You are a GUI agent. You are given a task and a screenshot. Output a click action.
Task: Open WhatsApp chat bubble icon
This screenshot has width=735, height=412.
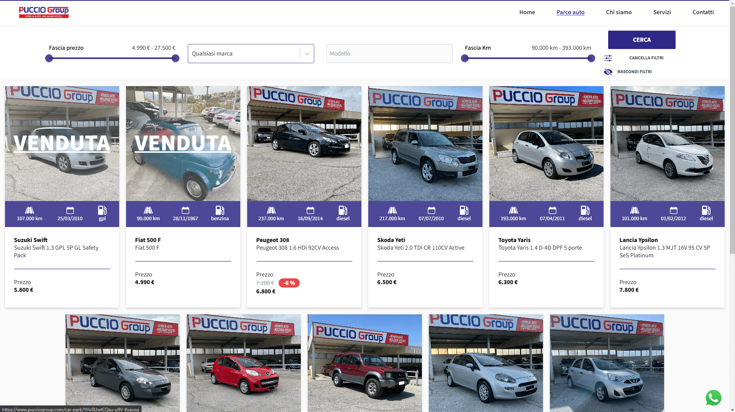click(x=713, y=397)
